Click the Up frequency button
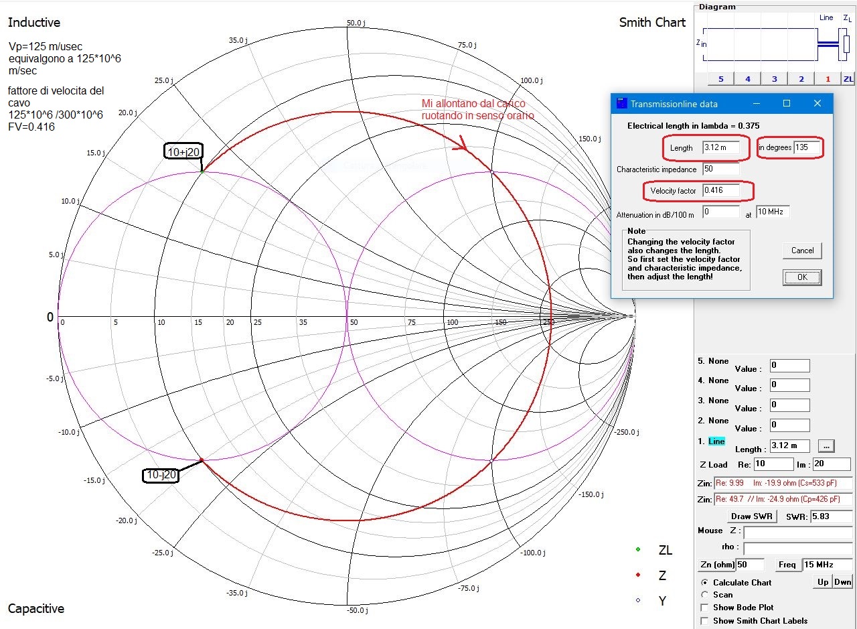 tap(823, 582)
